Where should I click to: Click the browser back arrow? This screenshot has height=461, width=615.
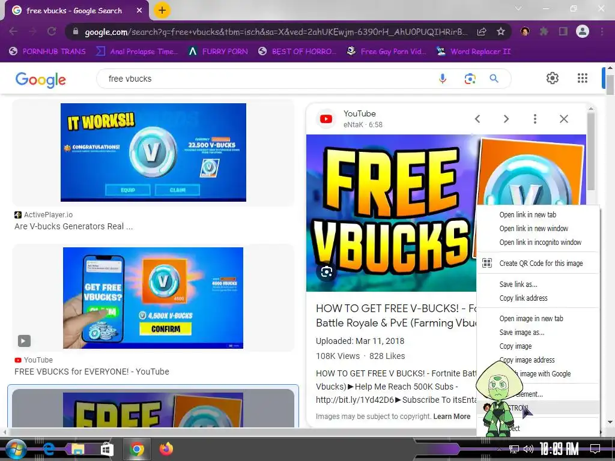point(13,31)
